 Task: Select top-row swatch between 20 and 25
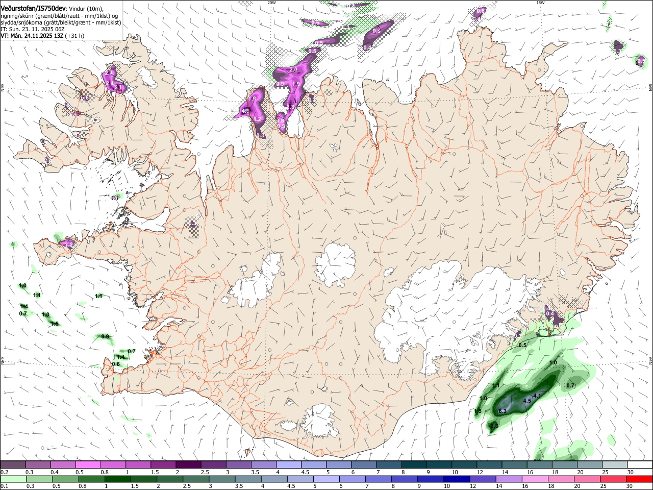[x=590, y=464]
